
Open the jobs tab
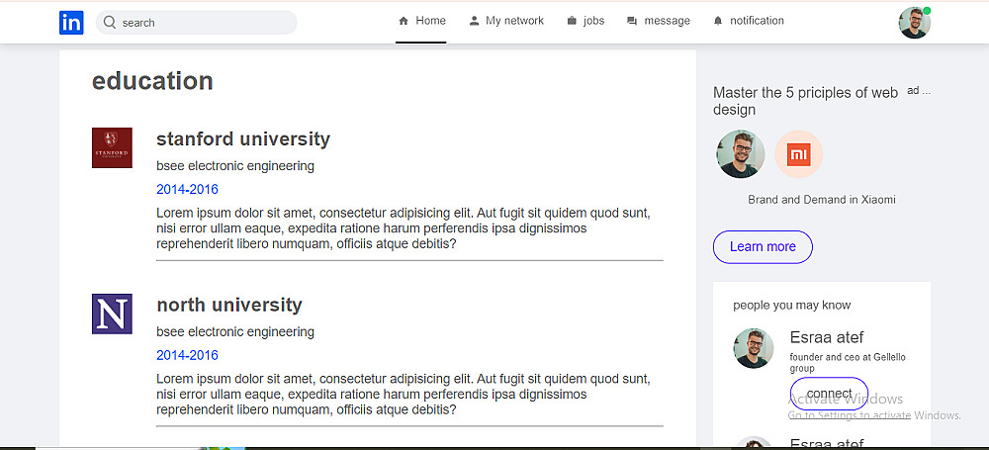[x=593, y=21]
